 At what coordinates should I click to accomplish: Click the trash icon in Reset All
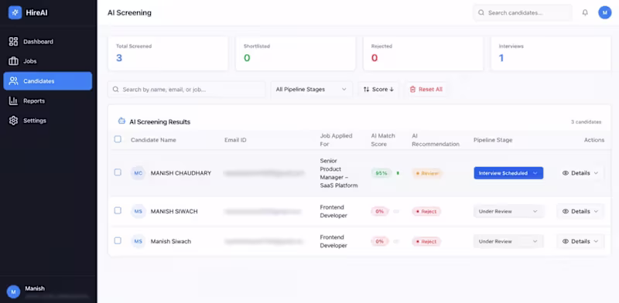tap(412, 90)
